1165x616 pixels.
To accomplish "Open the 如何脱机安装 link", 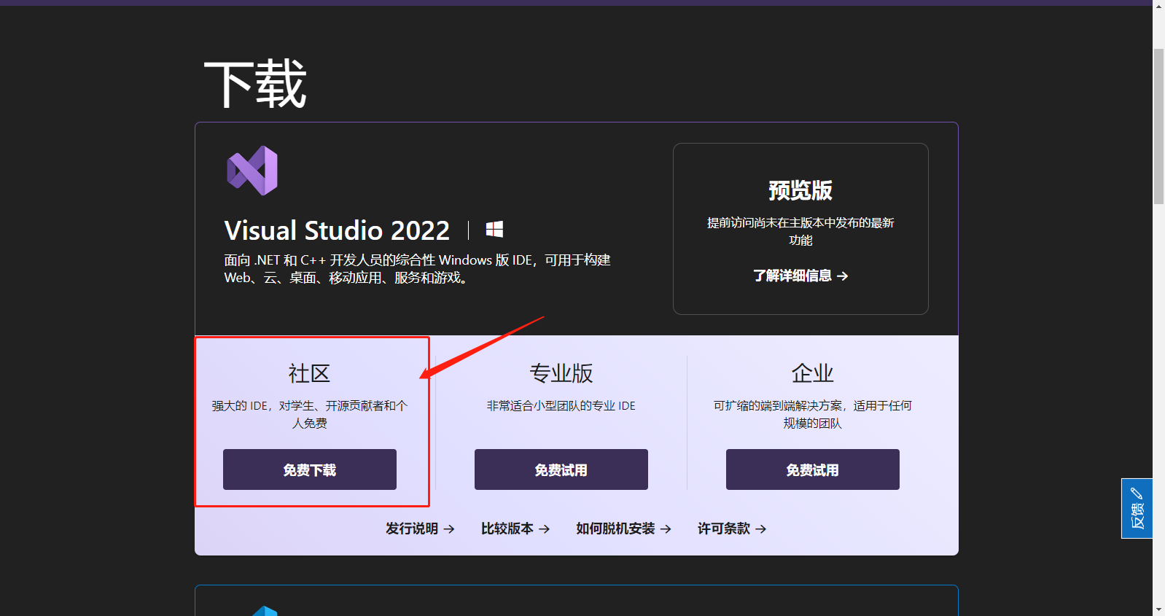I will [x=623, y=529].
